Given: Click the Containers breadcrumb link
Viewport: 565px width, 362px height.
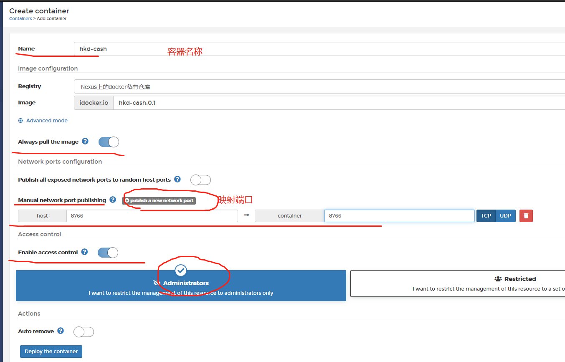Looking at the screenshot, I should 20,19.
